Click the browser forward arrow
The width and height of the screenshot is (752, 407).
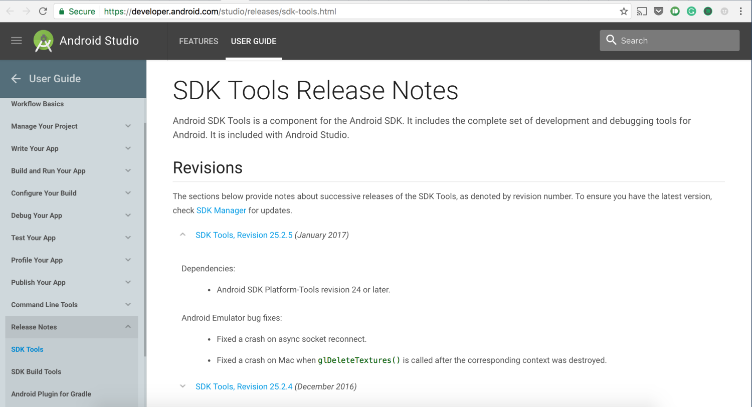27,11
